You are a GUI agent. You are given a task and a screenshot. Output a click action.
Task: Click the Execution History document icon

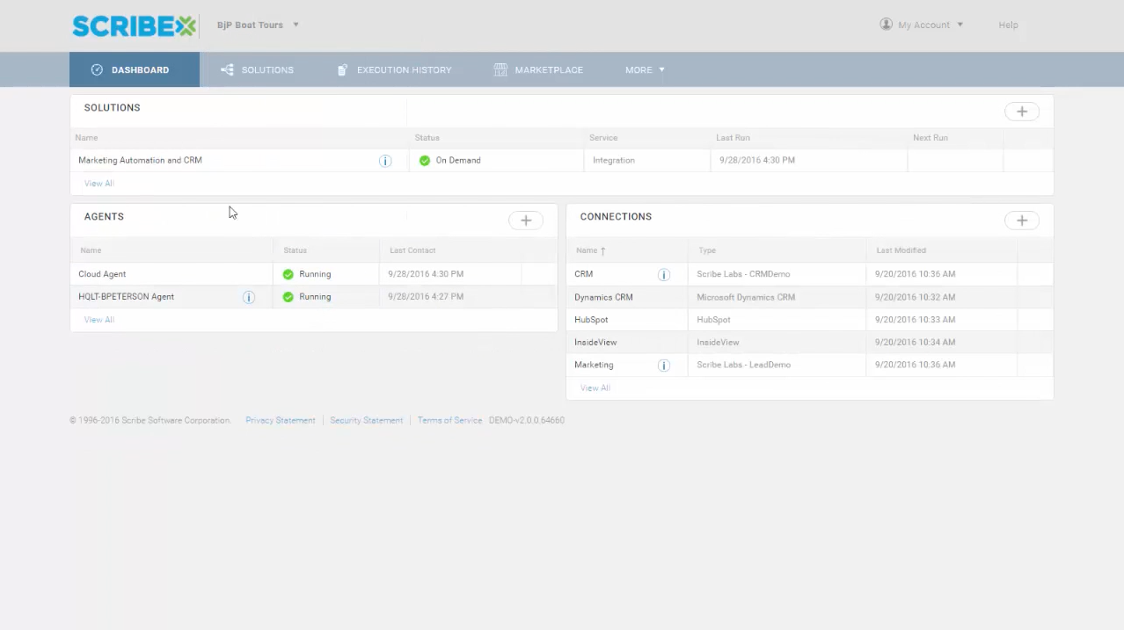(x=343, y=69)
